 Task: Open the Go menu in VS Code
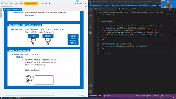pyautogui.click(x=116, y=2)
